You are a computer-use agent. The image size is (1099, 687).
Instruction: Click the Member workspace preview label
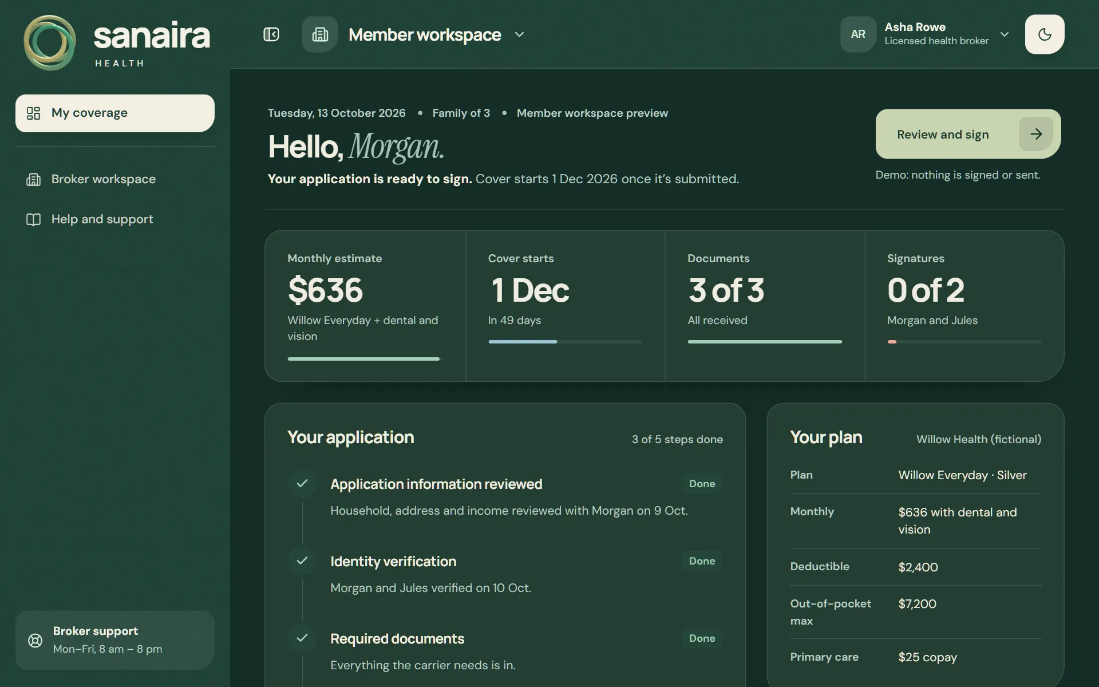coord(592,113)
